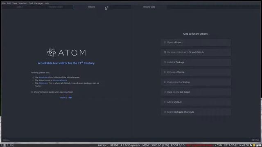Click the icon beside Customize the Styling
The image size is (262, 147).
[165, 82]
